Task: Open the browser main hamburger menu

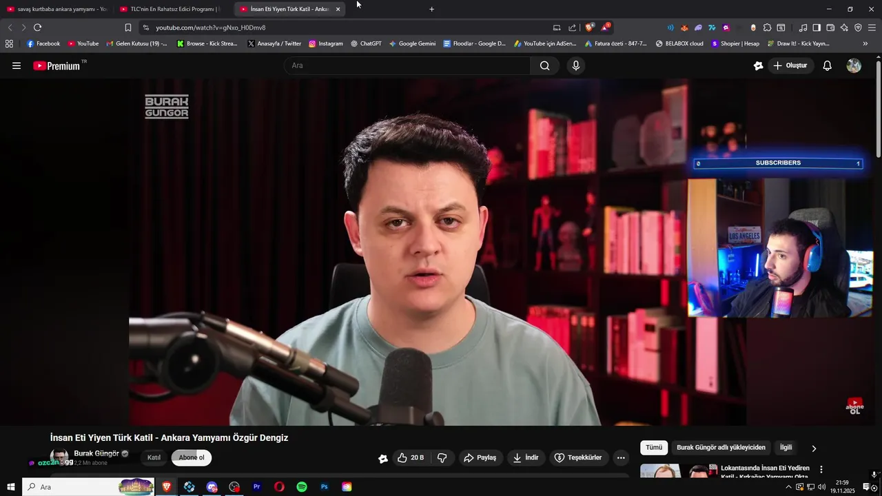Action: [872, 28]
